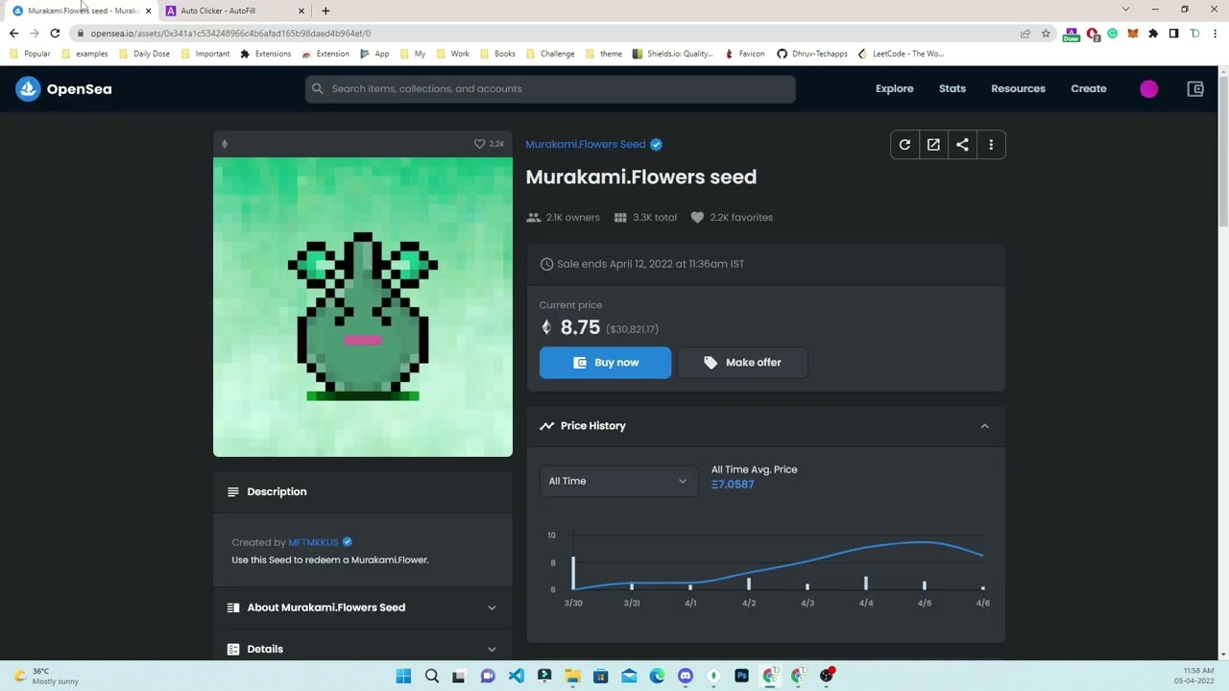1229x691 pixels.
Task: Toggle the Description panel header
Action: 362,491
